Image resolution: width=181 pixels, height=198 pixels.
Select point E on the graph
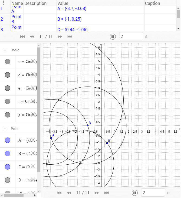tap(47, 164)
